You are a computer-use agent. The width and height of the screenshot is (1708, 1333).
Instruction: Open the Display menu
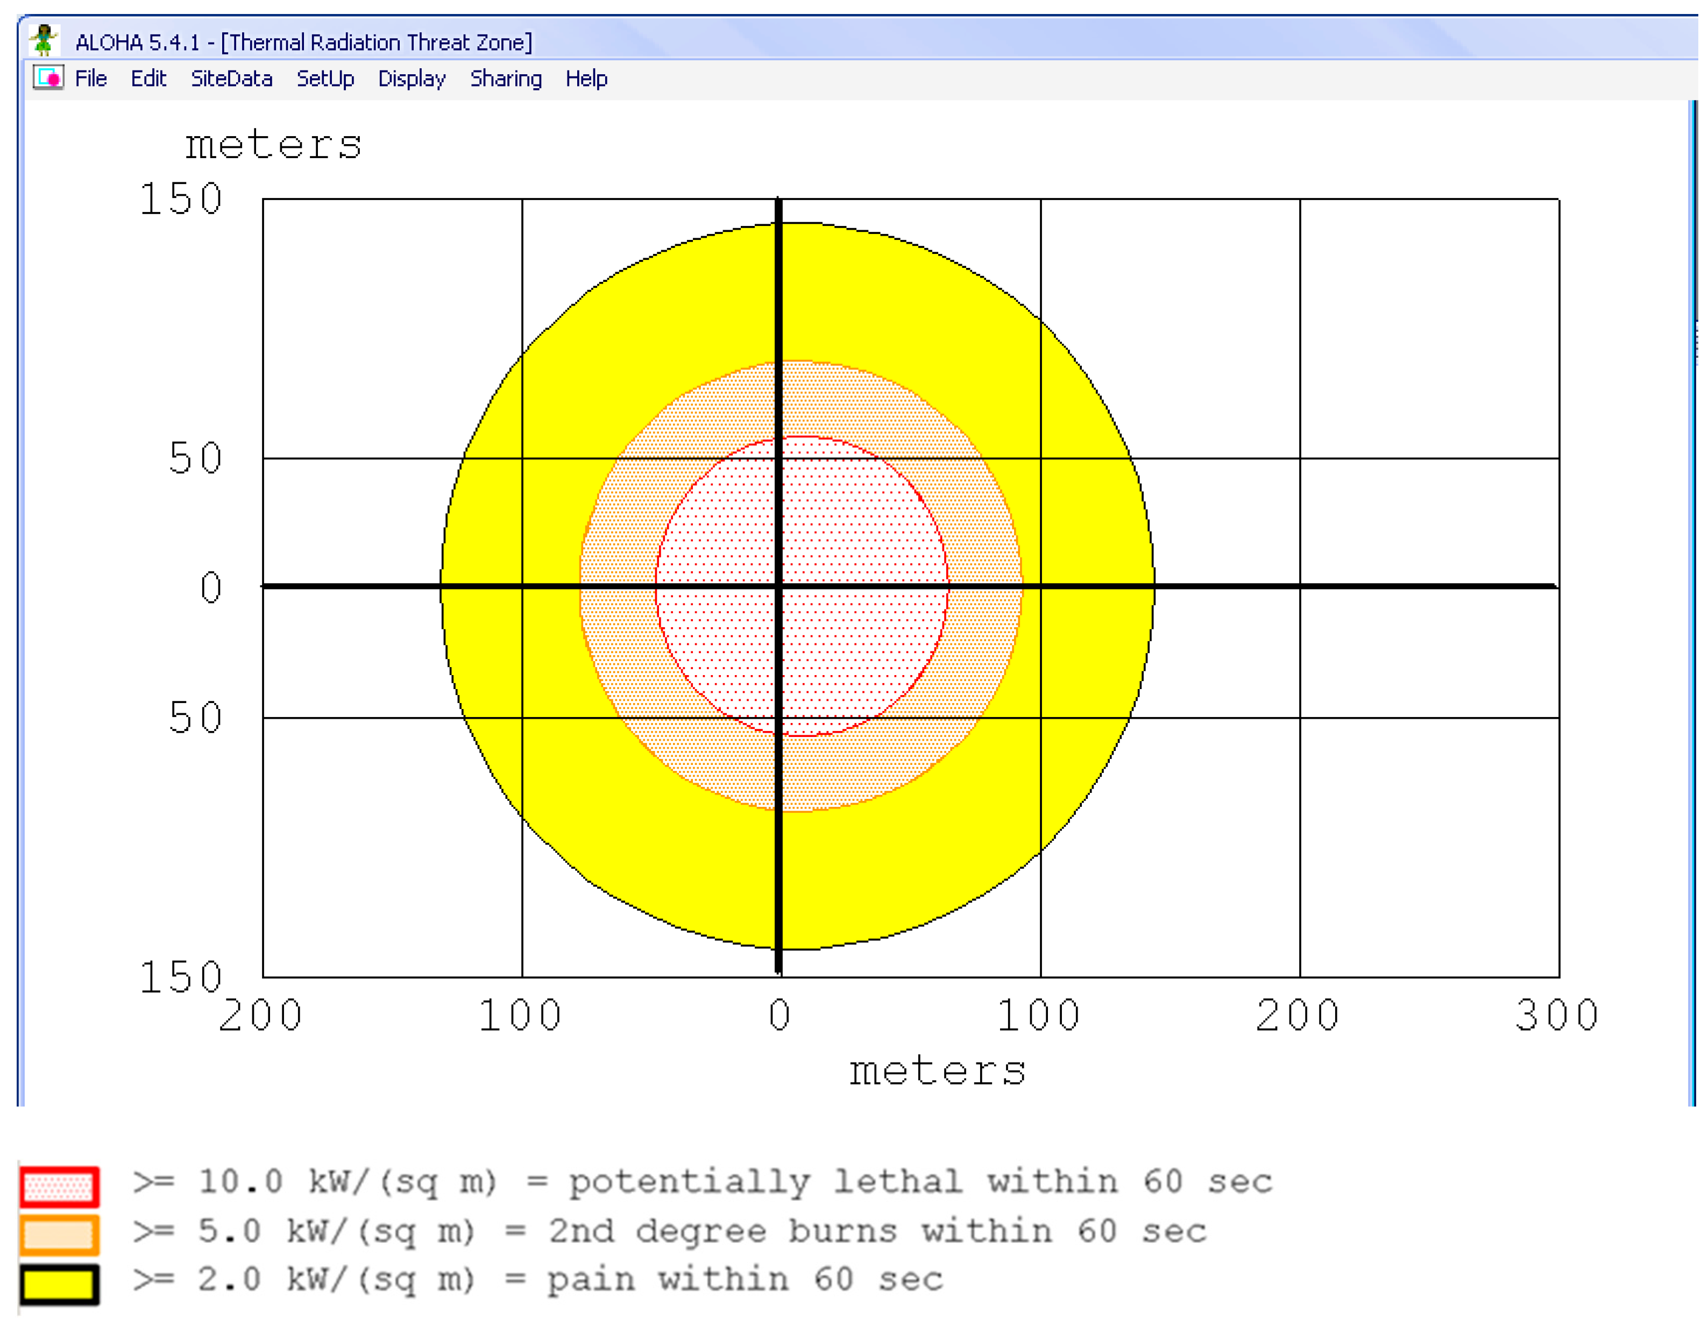412,78
